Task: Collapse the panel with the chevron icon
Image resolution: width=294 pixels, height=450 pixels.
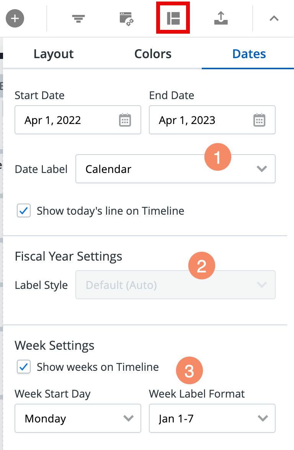Action: (274, 18)
